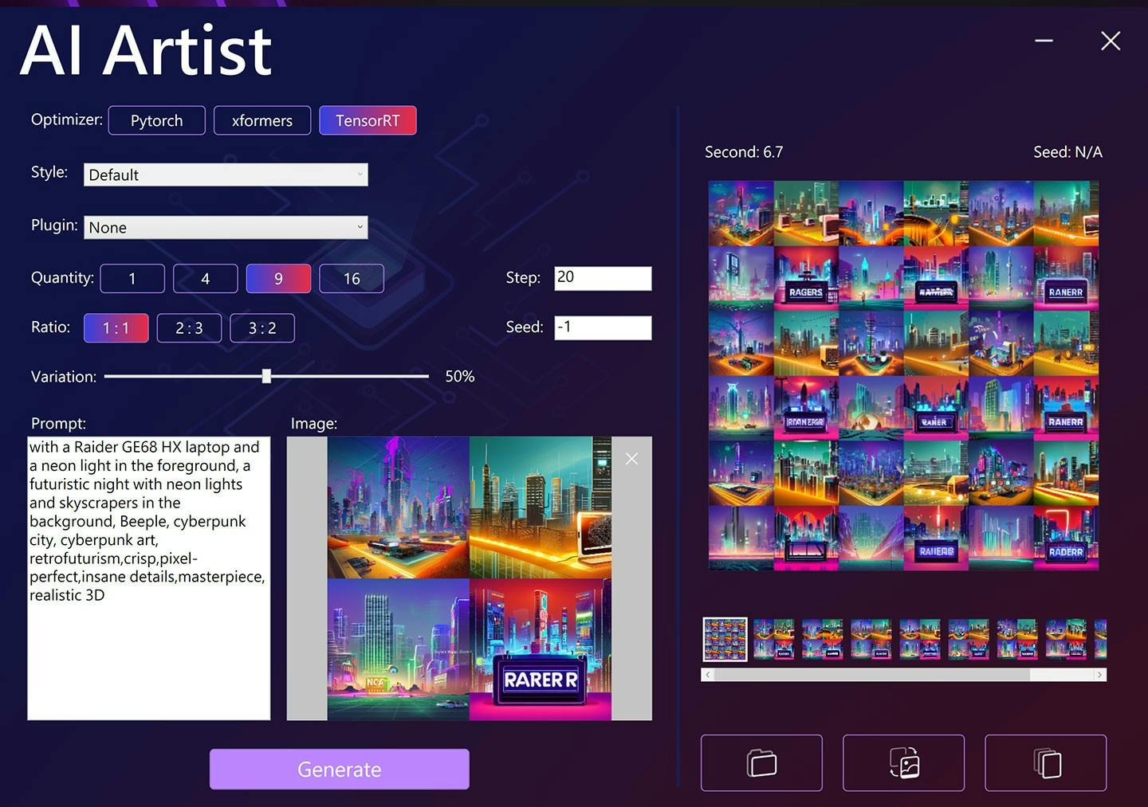The width and height of the screenshot is (1148, 807).
Task: Click the thumbnail strip's horizontal scrollbar thumb
Action: (872, 675)
